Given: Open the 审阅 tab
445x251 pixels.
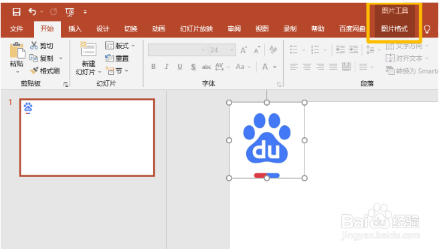Looking at the screenshot, I should click(234, 29).
